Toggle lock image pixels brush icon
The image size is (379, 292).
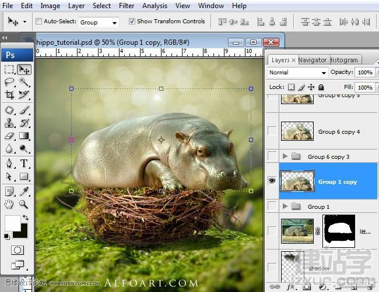[x=301, y=87]
